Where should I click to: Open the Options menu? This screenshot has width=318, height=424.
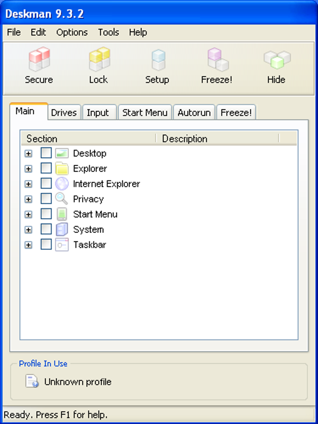point(72,32)
